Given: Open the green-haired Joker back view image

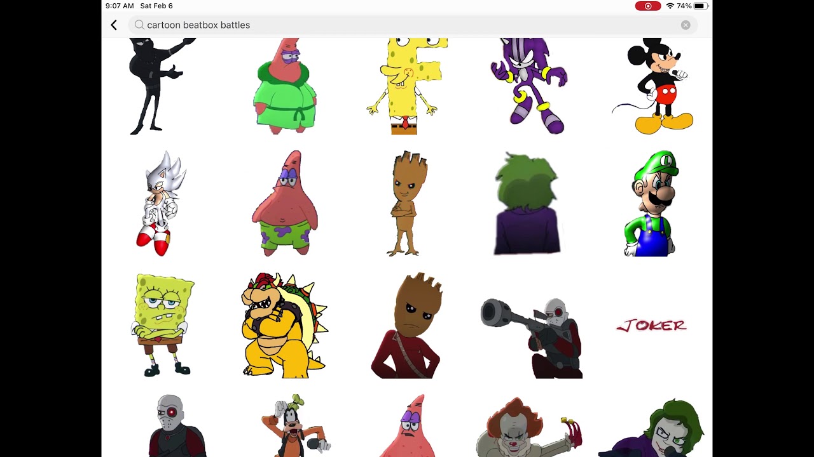Looking at the screenshot, I should pyautogui.click(x=528, y=203).
